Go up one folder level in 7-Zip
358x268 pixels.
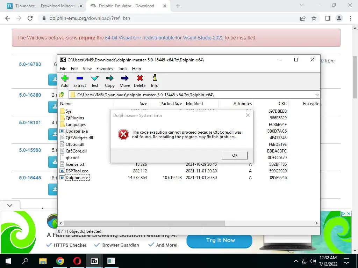[62, 95]
